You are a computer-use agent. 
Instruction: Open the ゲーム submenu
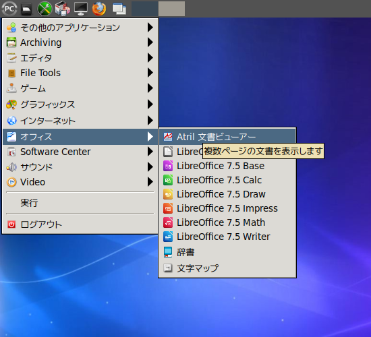[80, 88]
